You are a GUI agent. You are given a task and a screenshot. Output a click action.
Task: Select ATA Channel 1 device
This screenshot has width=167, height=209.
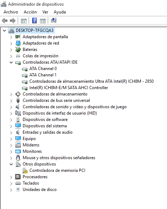[43, 75]
